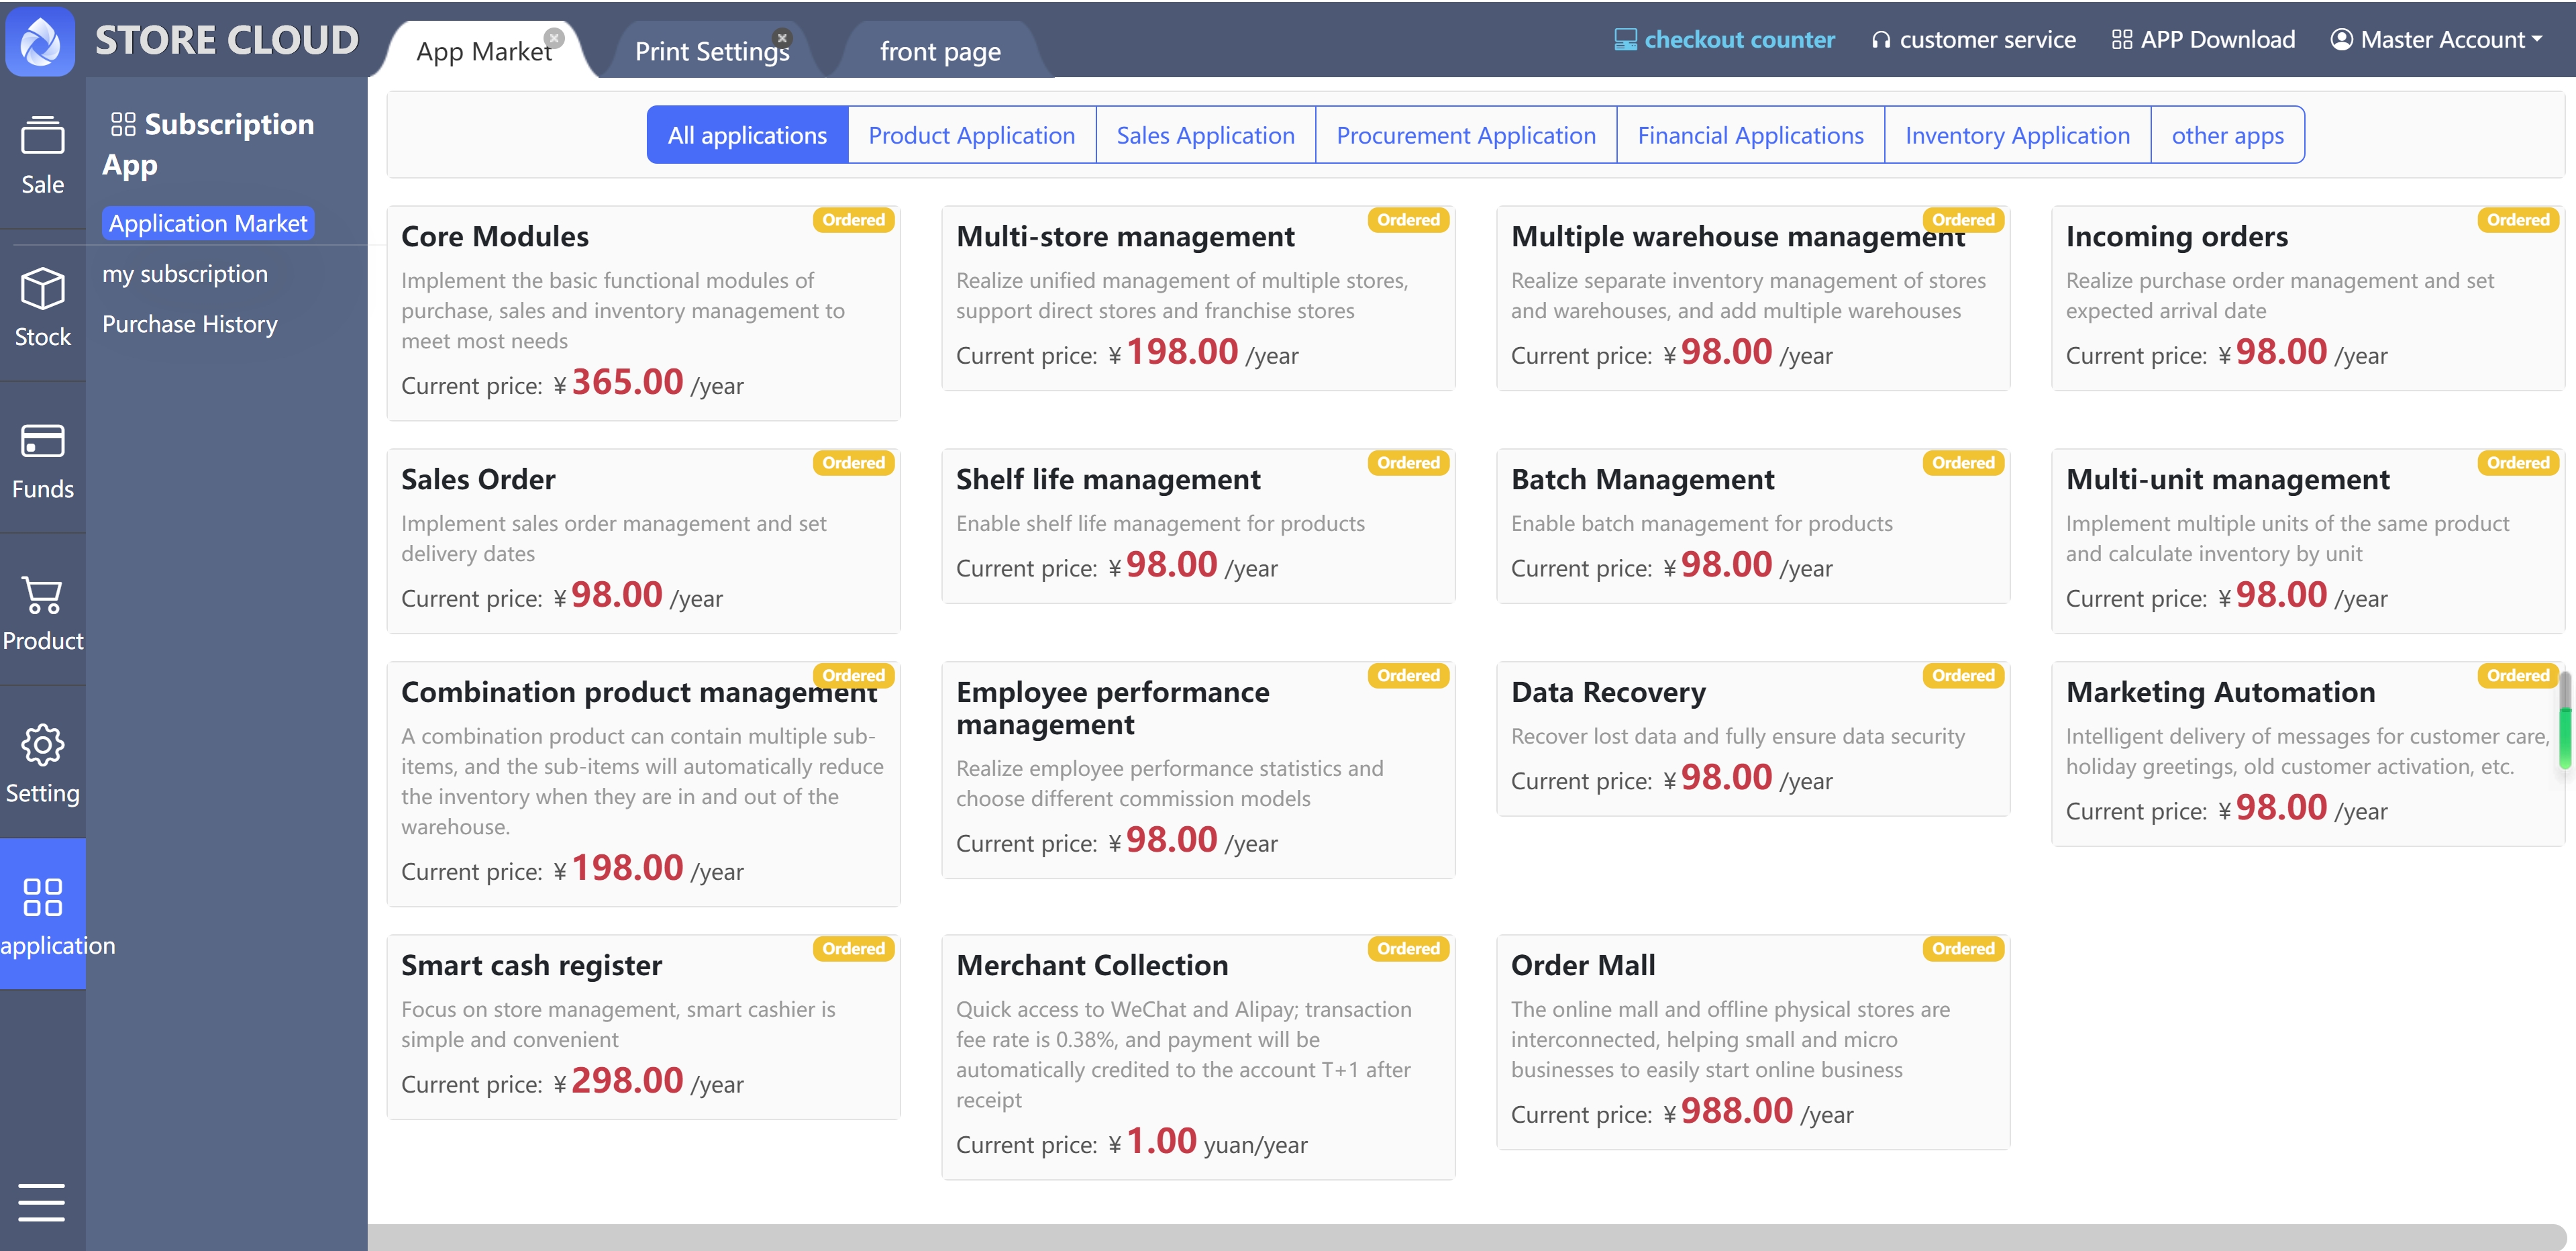The height and width of the screenshot is (1251, 2576).
Task: Open the Sale sidebar icon
Action: pyautogui.click(x=42, y=136)
